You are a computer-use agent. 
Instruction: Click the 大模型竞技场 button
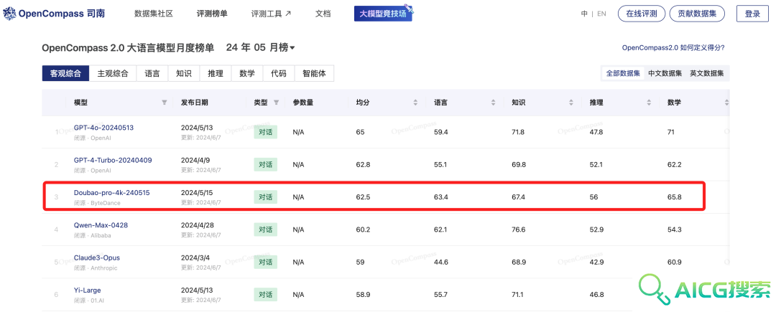pyautogui.click(x=383, y=14)
